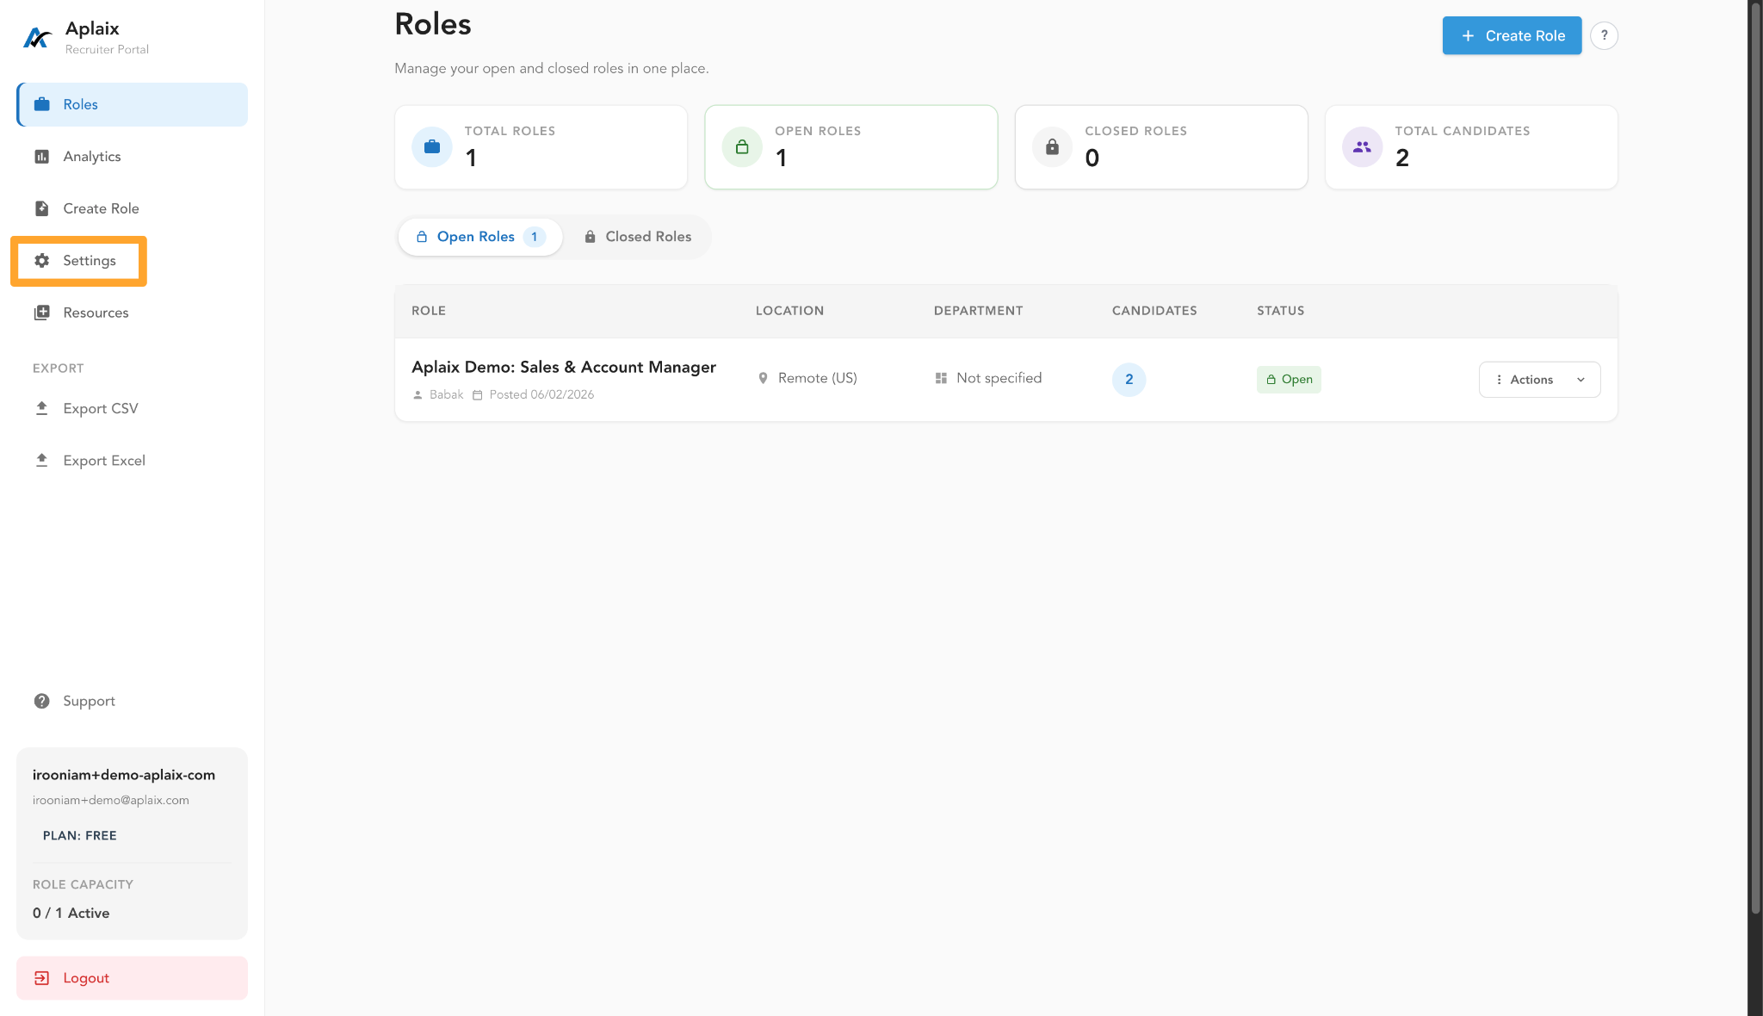Click the Aplaix logo icon
1763x1016 pixels.
click(x=37, y=38)
